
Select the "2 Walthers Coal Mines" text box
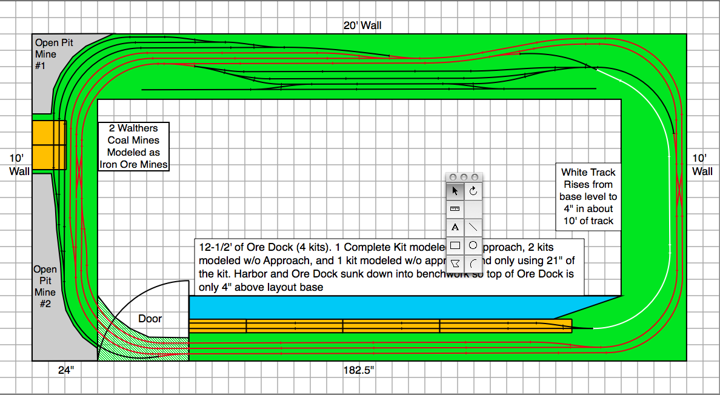tap(133, 147)
